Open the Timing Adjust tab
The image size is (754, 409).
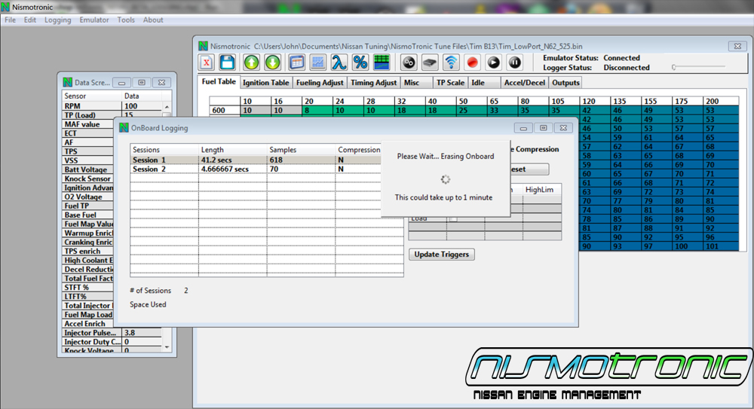point(373,83)
